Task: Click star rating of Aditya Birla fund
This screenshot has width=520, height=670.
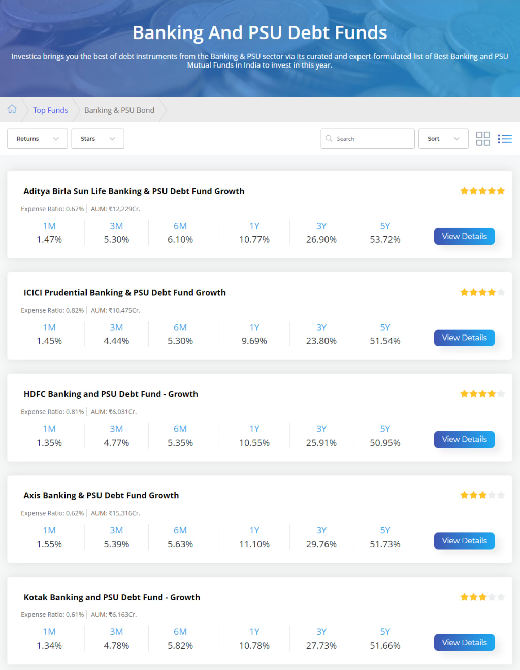Action: click(482, 191)
